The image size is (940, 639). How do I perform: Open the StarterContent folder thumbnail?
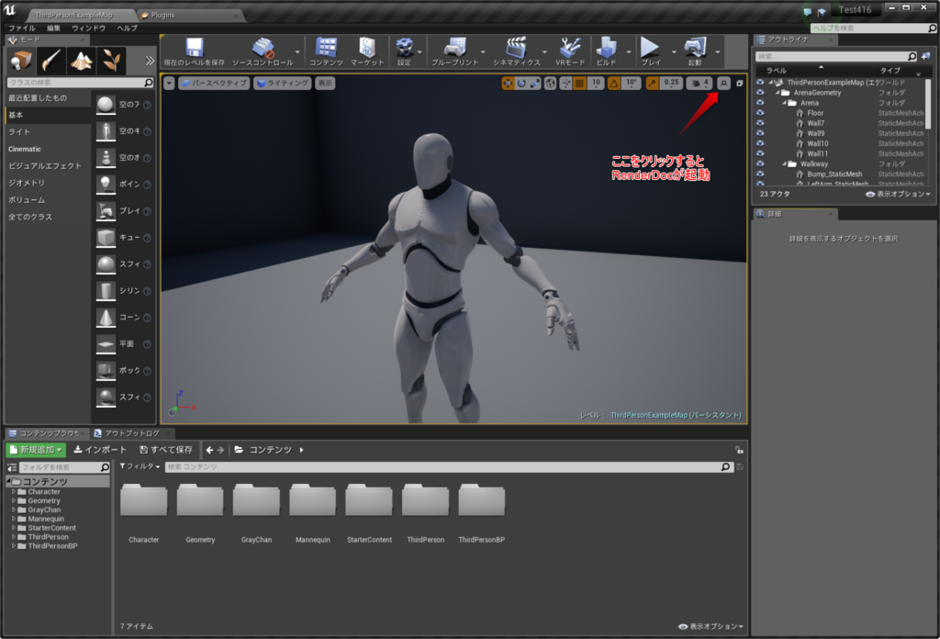369,503
